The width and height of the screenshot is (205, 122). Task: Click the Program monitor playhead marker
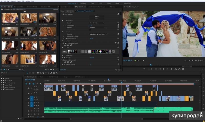point(151,65)
